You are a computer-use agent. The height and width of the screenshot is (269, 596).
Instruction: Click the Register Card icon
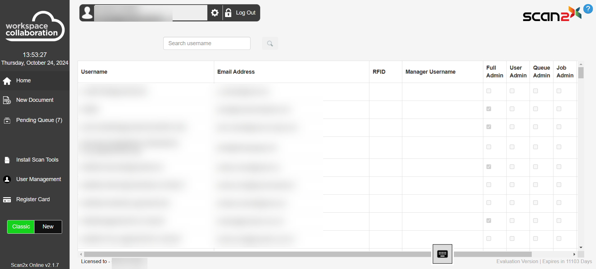tap(7, 200)
